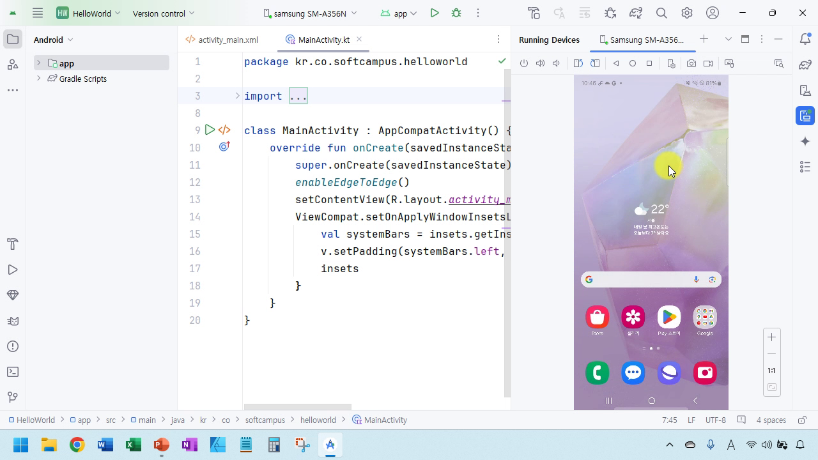Viewport: 818px width, 460px height.
Task: Expand the app module tree node
Action: pos(39,63)
